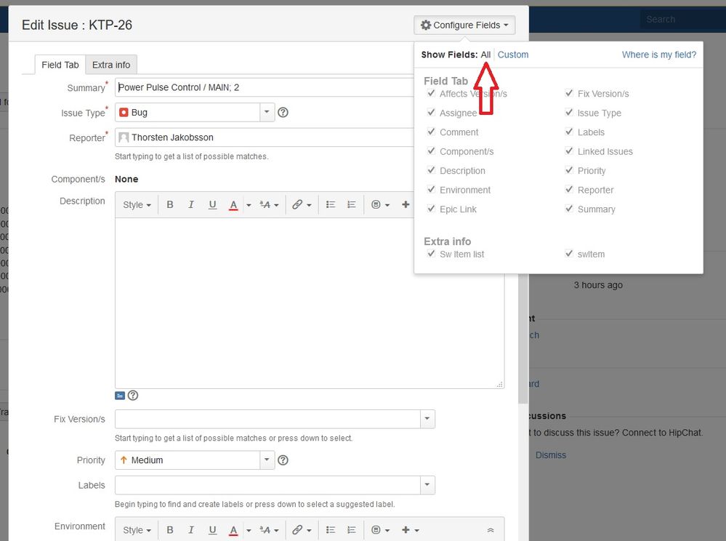Open Labels dropdown arrow
726x541 pixels.
[x=427, y=485]
